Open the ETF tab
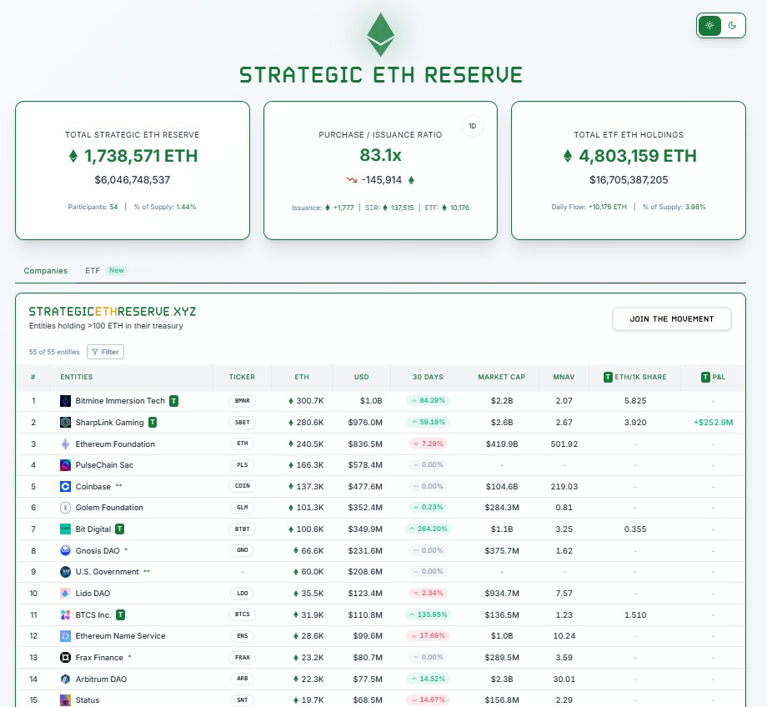 [93, 271]
